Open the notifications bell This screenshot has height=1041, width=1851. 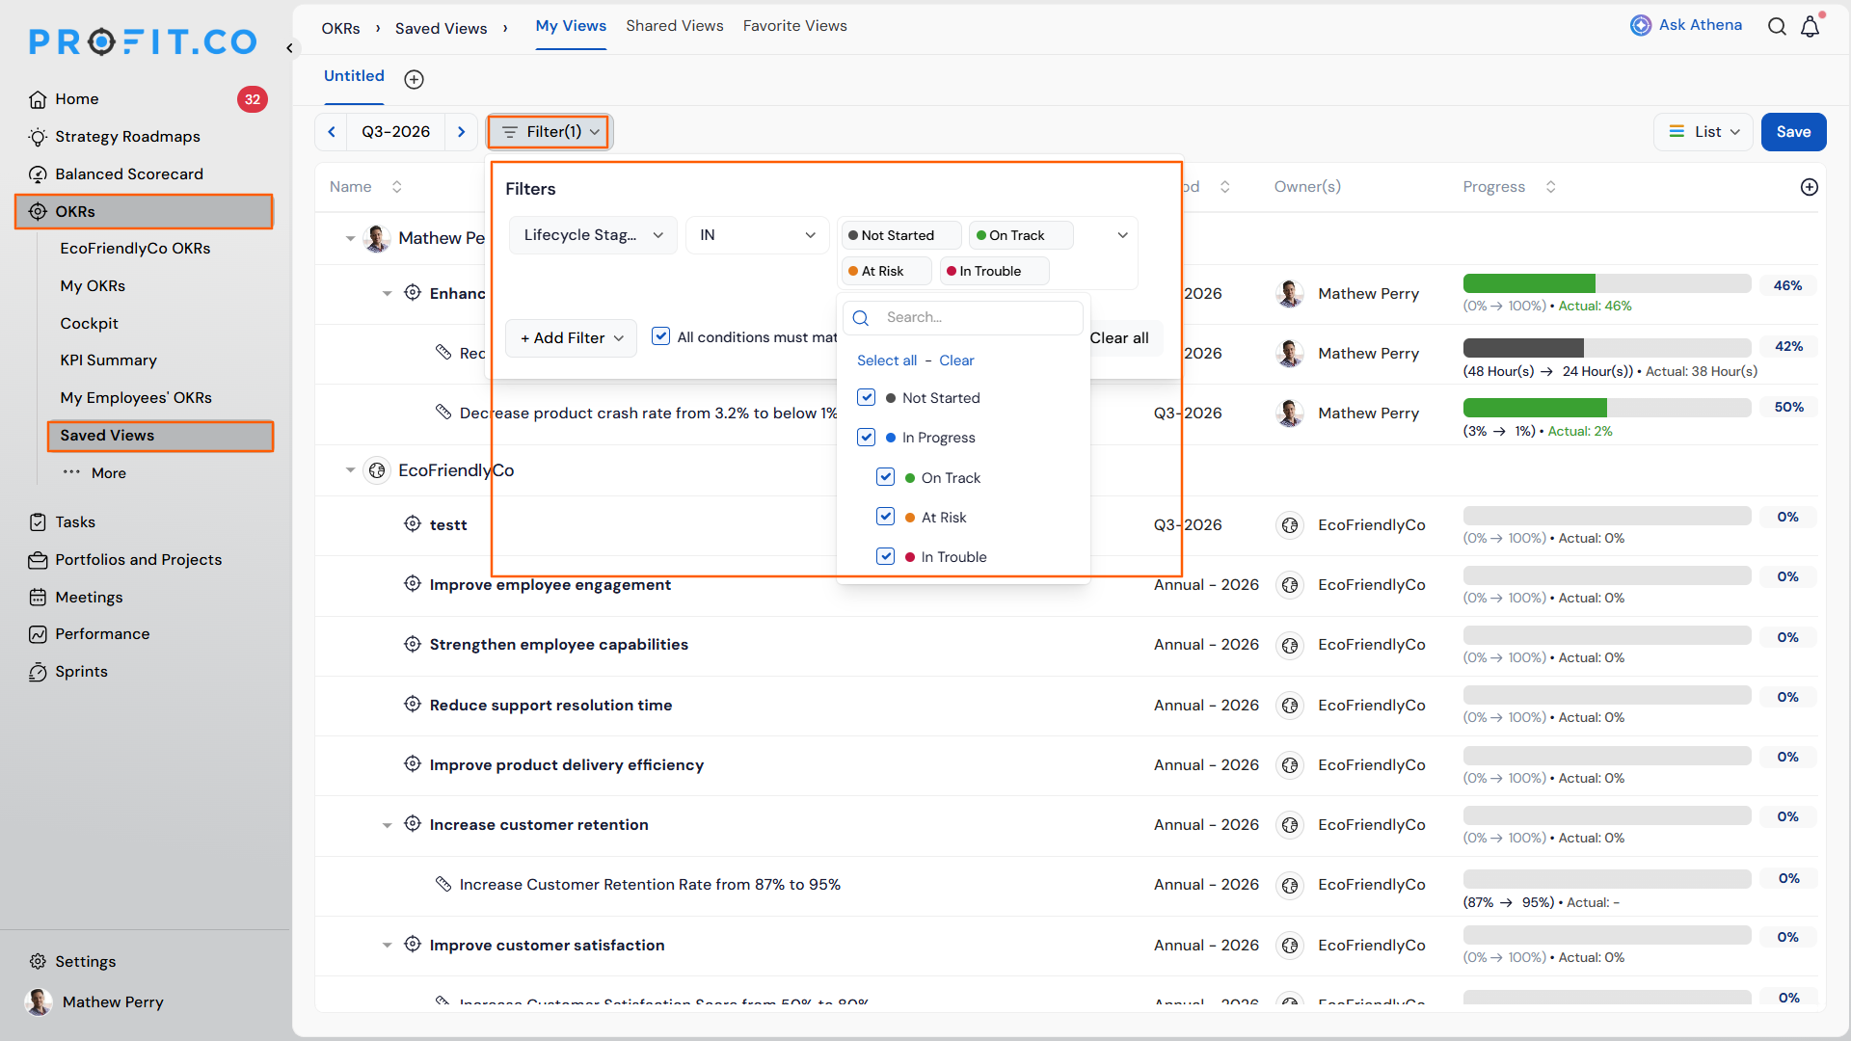pos(1811,26)
